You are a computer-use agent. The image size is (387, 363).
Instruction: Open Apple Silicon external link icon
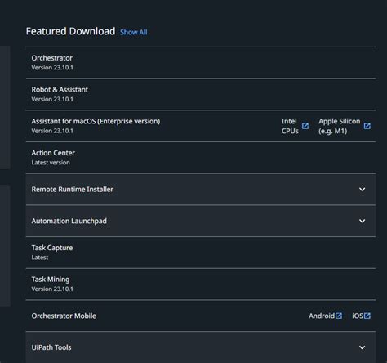coord(367,126)
